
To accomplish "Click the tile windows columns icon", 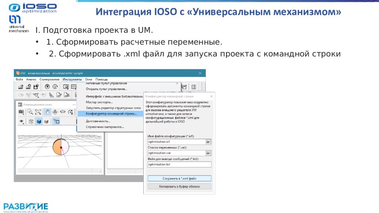I will tap(194, 87).
